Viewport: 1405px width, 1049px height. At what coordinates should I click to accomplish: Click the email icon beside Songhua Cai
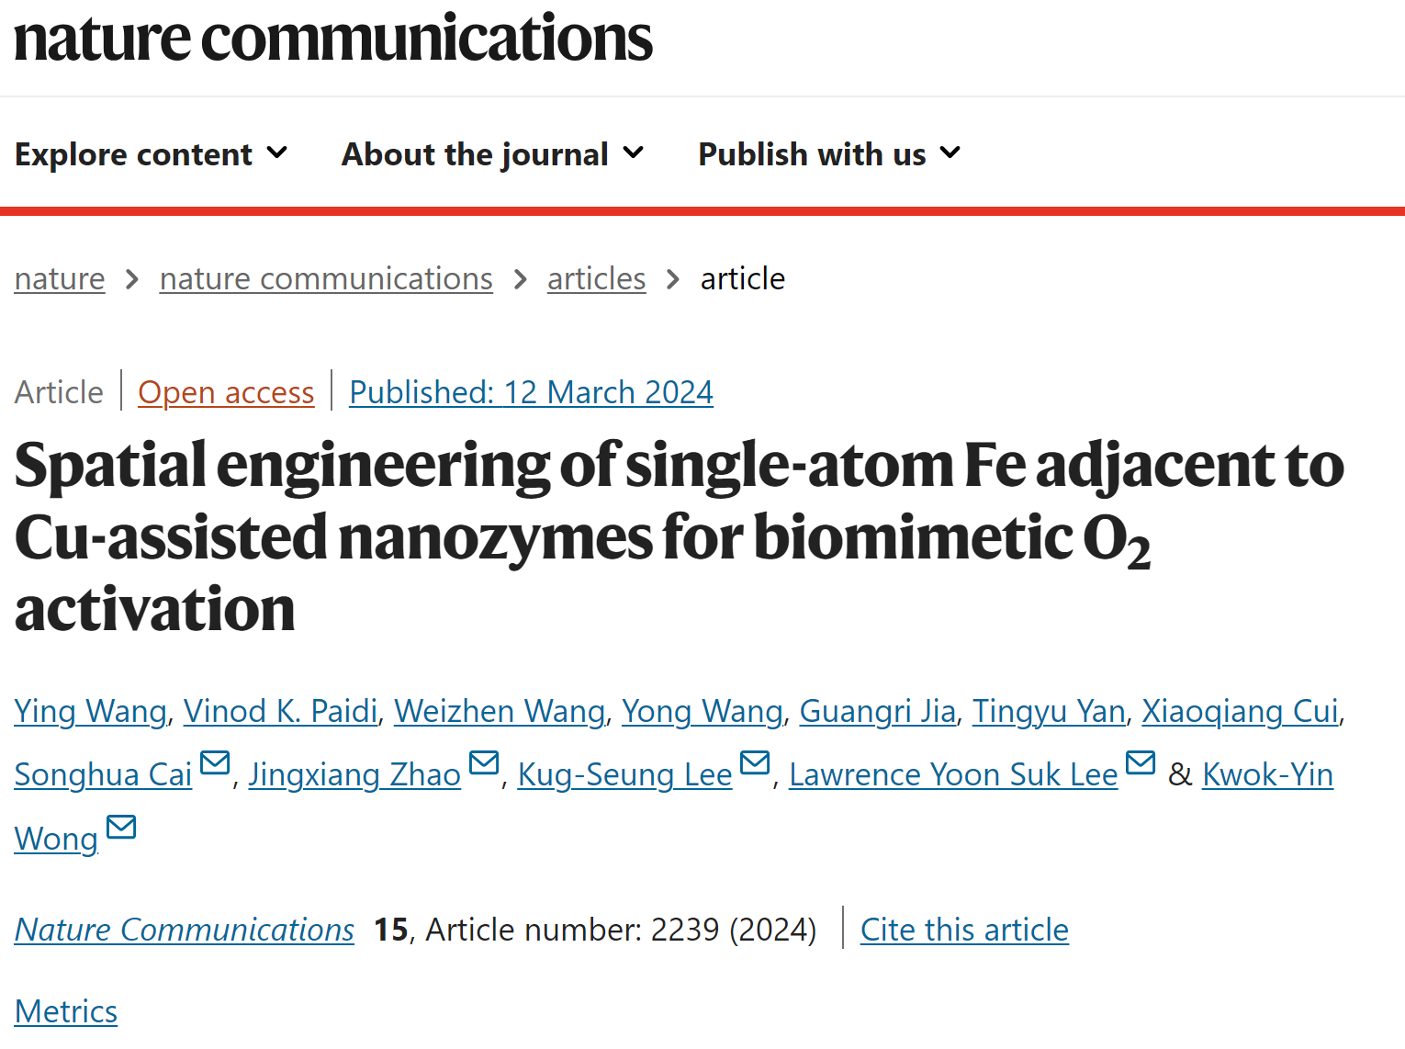[215, 763]
